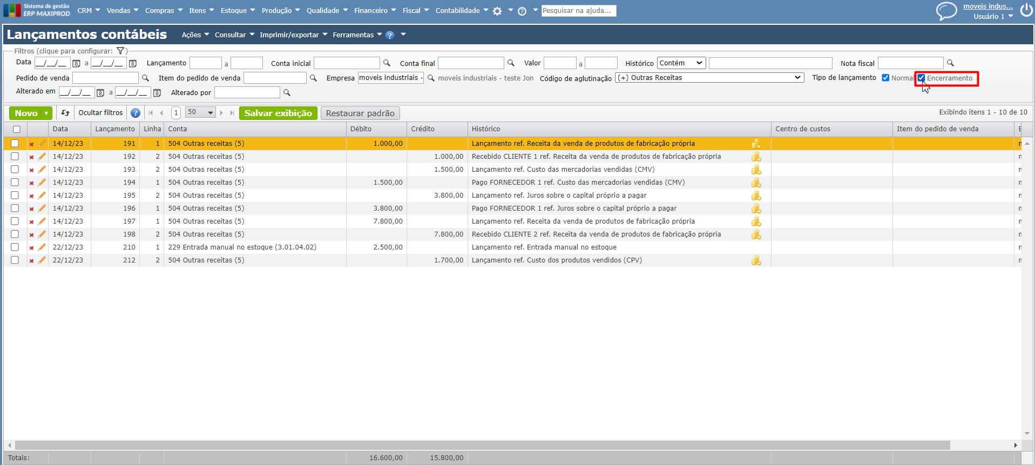Open the Contabilidade menu

pos(462,11)
